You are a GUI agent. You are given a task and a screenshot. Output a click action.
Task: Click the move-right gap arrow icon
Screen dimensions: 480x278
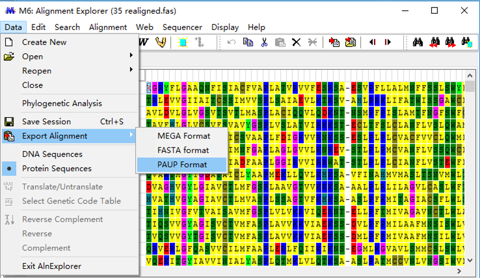388,42
